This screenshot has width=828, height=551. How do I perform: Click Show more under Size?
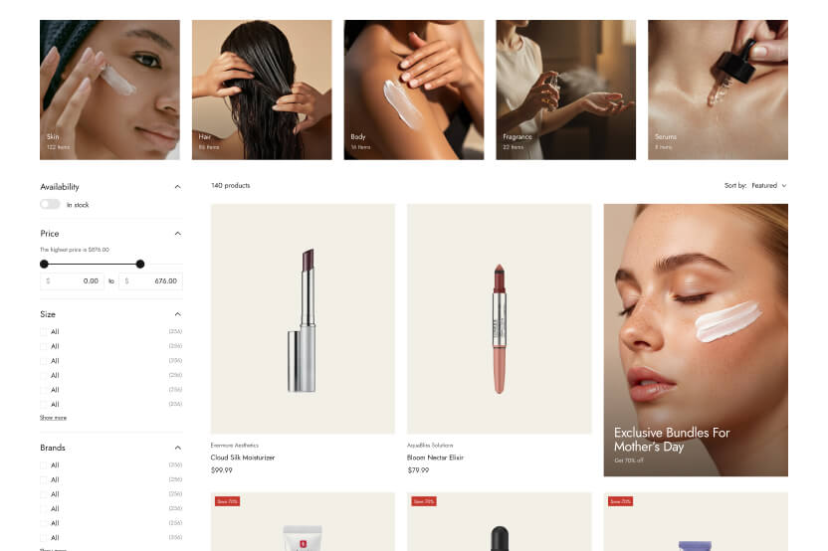point(54,418)
